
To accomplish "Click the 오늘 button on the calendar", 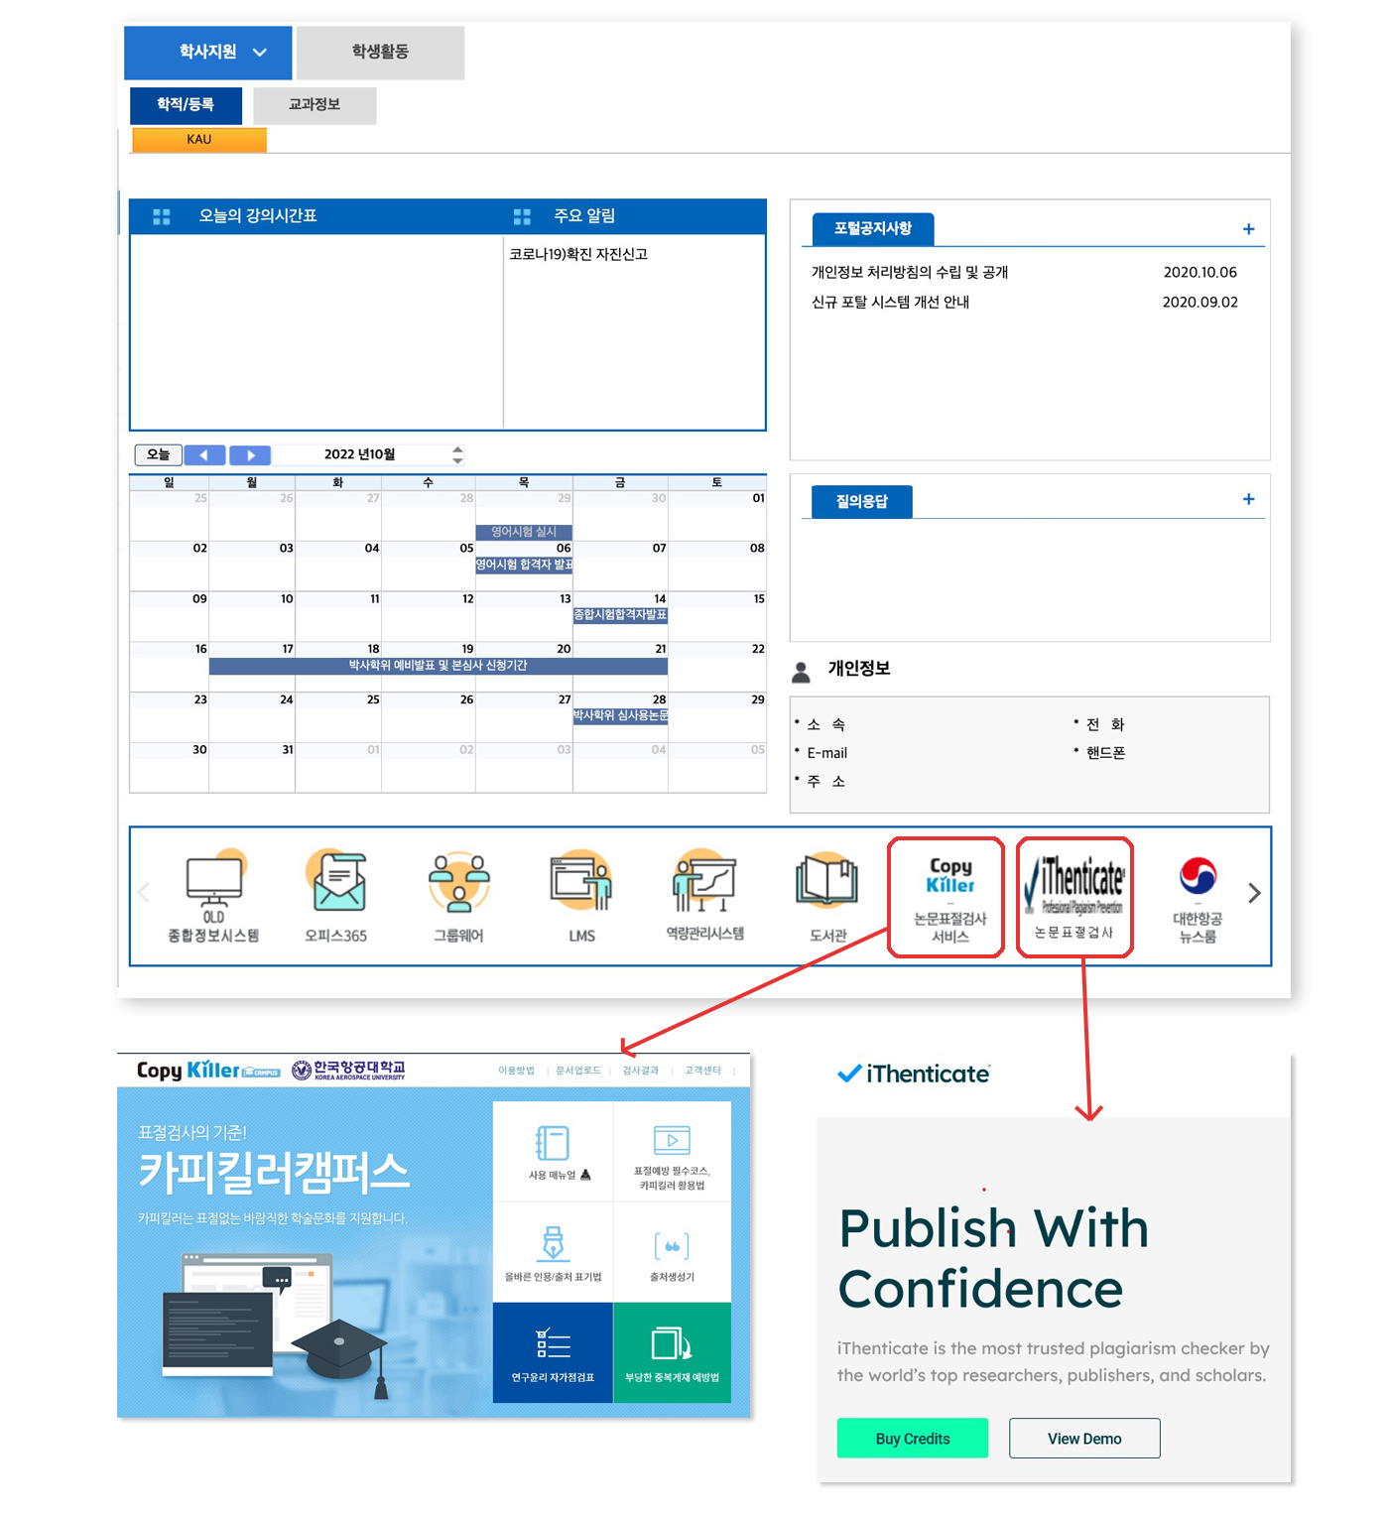I will [x=159, y=455].
